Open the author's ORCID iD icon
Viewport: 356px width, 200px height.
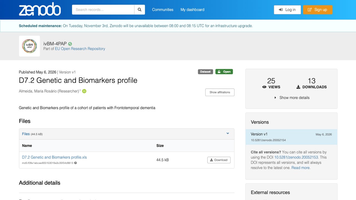(x=84, y=91)
